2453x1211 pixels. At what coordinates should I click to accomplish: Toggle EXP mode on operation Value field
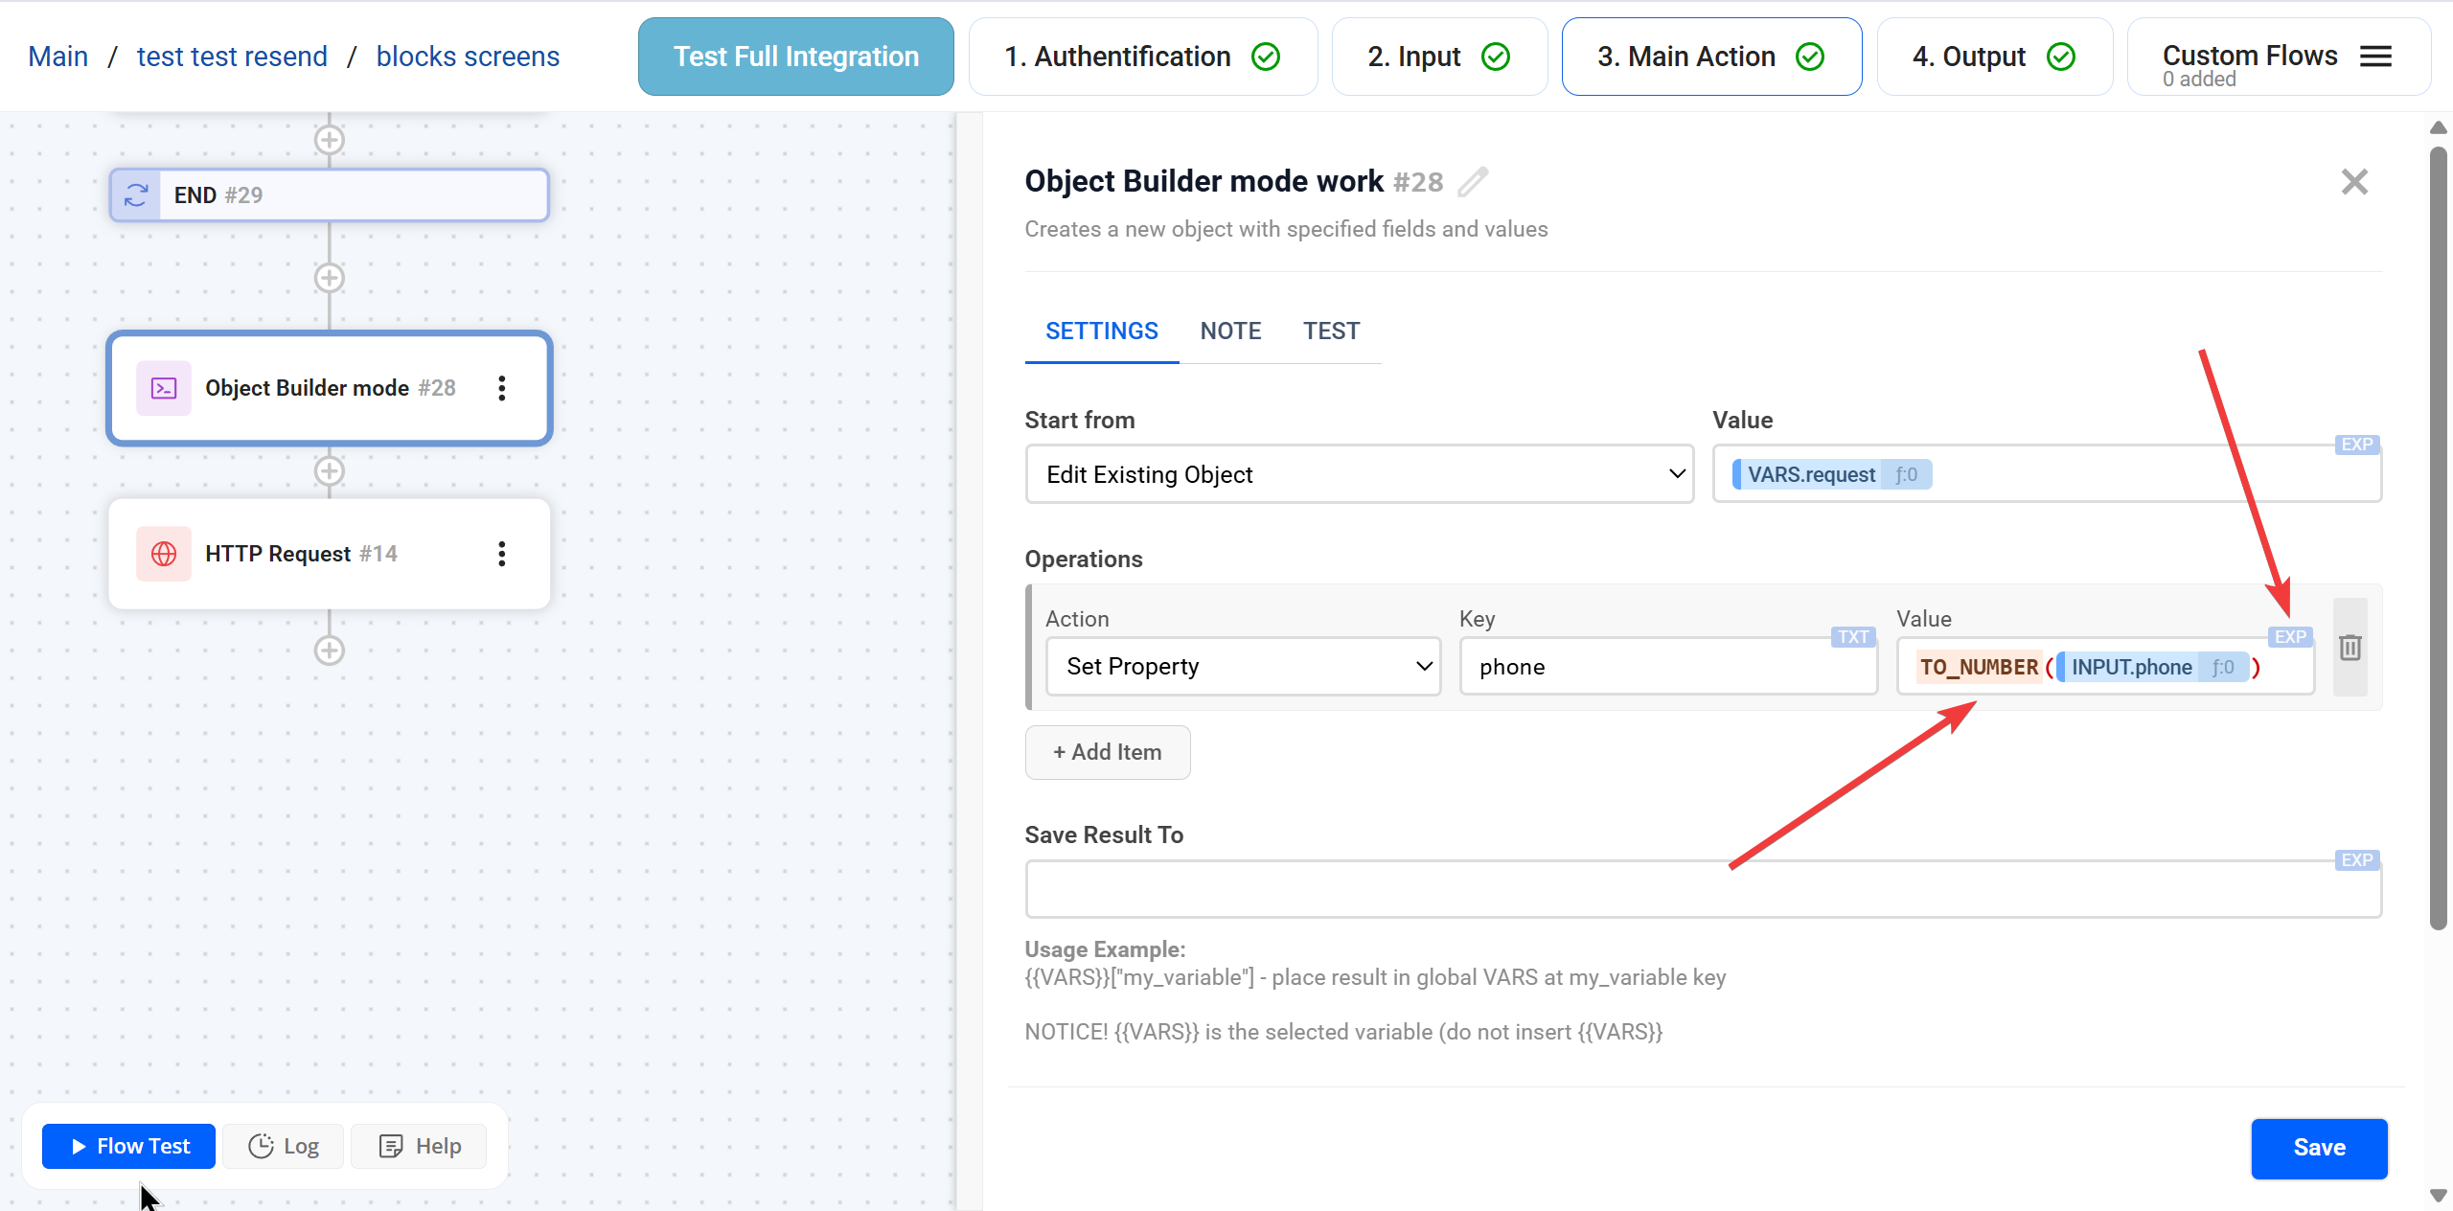2289,636
